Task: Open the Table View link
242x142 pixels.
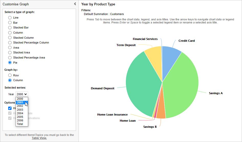Action: [39, 138]
